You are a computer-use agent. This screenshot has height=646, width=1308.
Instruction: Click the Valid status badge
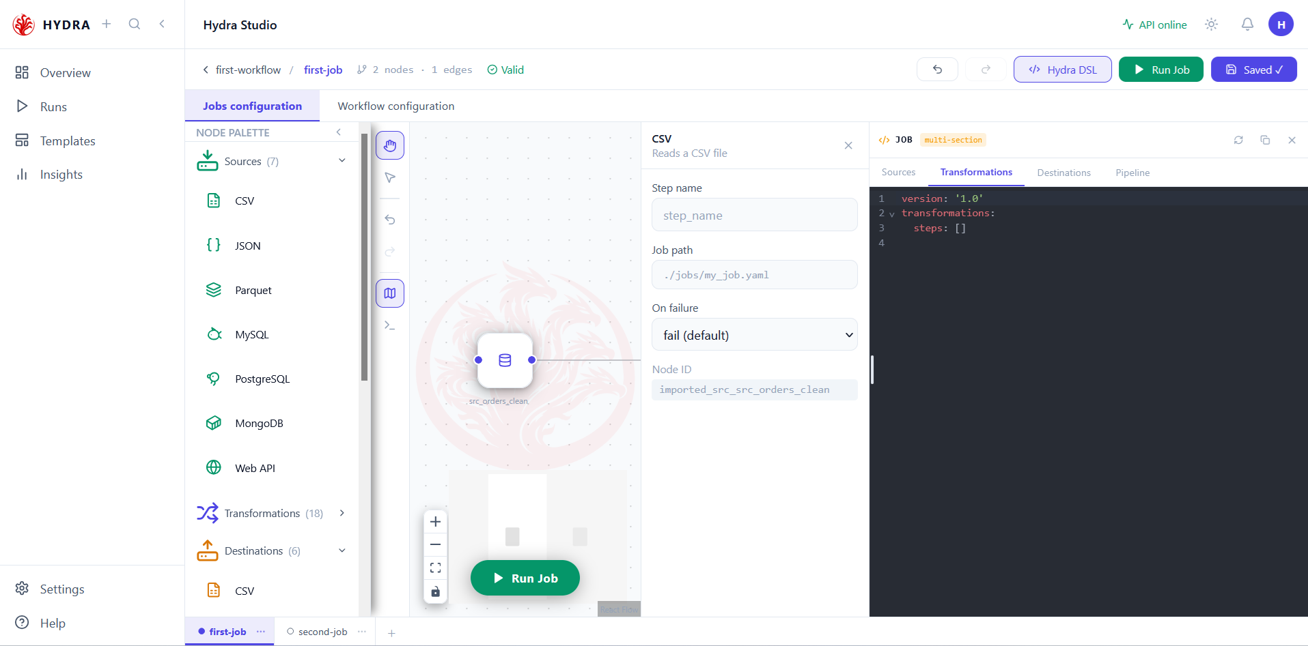click(x=505, y=70)
